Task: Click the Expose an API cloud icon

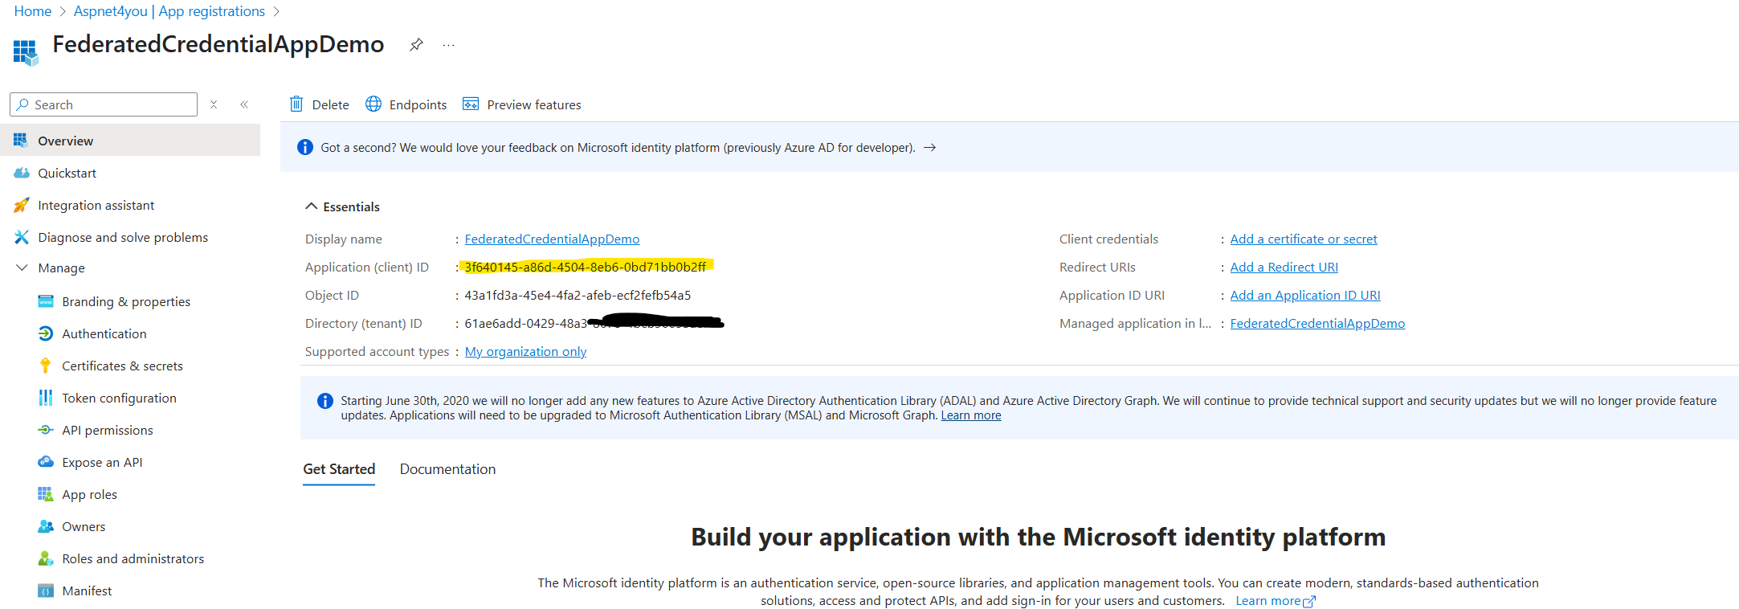Action: pyautogui.click(x=46, y=462)
